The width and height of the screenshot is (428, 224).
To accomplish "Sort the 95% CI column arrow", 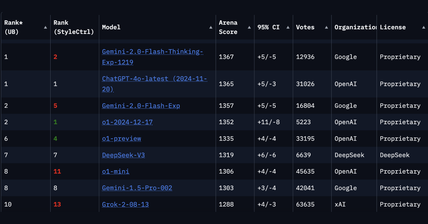I will click(288, 27).
